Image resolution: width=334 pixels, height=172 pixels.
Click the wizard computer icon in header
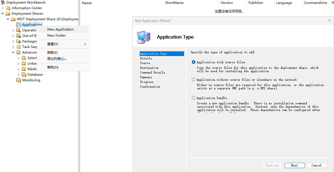[x=144, y=37]
